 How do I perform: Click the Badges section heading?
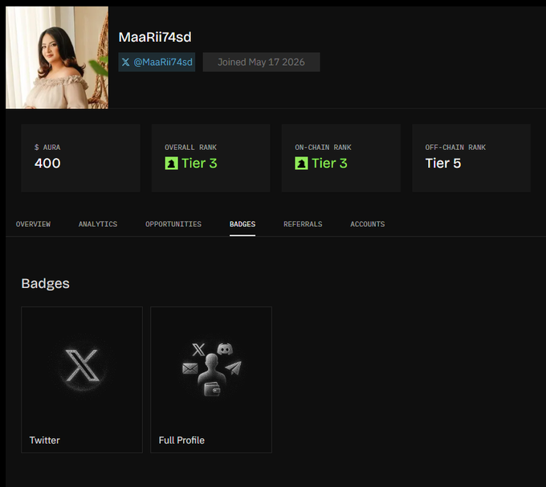(45, 283)
